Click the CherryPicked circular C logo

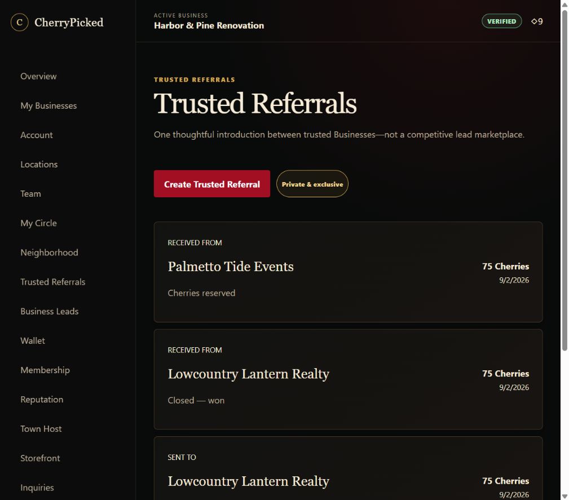[20, 22]
